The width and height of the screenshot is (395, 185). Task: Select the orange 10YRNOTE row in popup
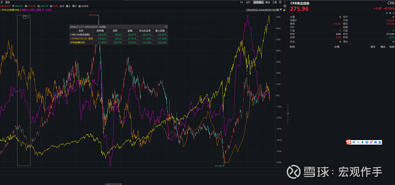(x=118, y=38)
